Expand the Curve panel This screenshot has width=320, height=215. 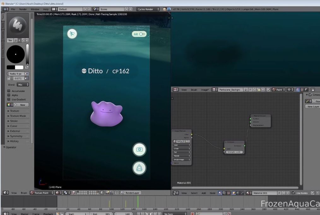(x=18, y=126)
